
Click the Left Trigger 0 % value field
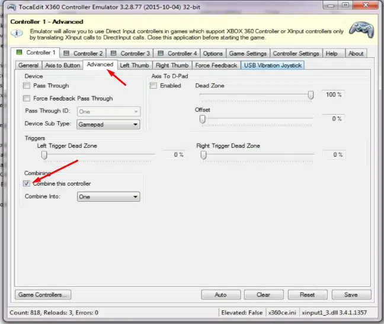[x=175, y=155]
